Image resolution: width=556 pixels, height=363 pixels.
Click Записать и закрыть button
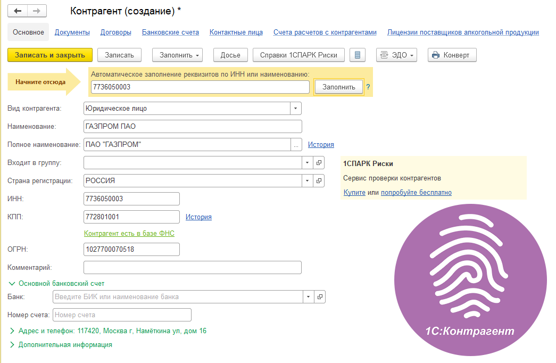(50, 55)
